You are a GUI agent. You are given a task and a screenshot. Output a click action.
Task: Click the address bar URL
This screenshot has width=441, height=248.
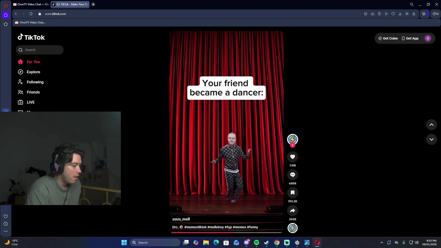pyautogui.click(x=55, y=14)
